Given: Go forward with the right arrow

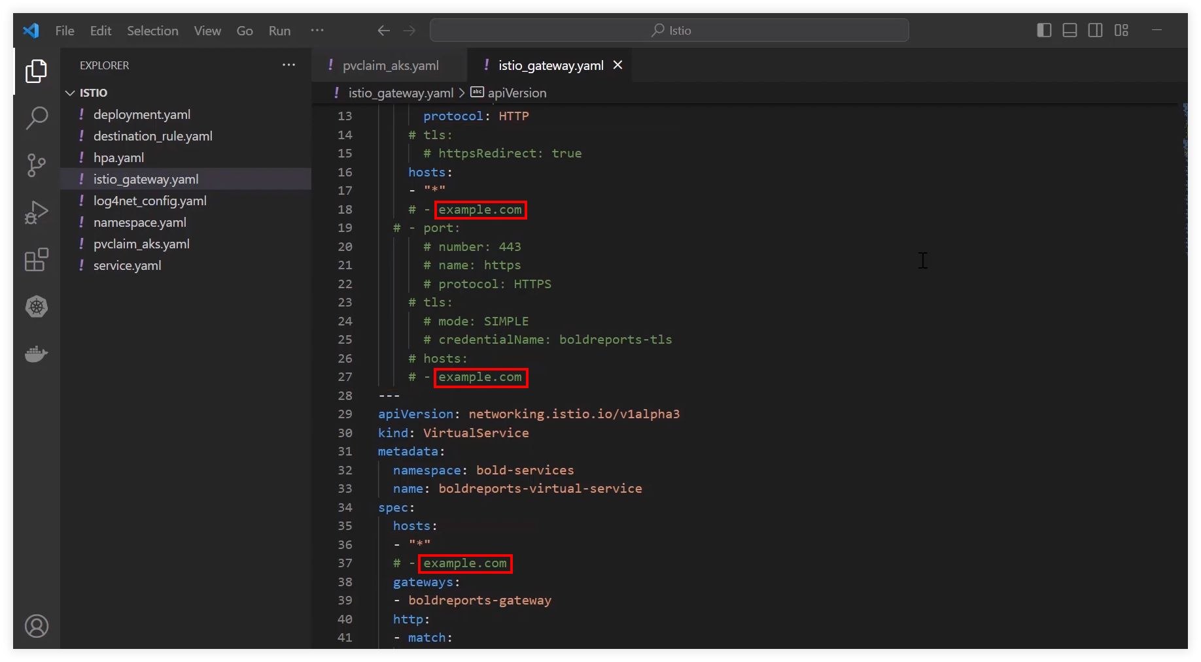Looking at the screenshot, I should click(x=409, y=31).
